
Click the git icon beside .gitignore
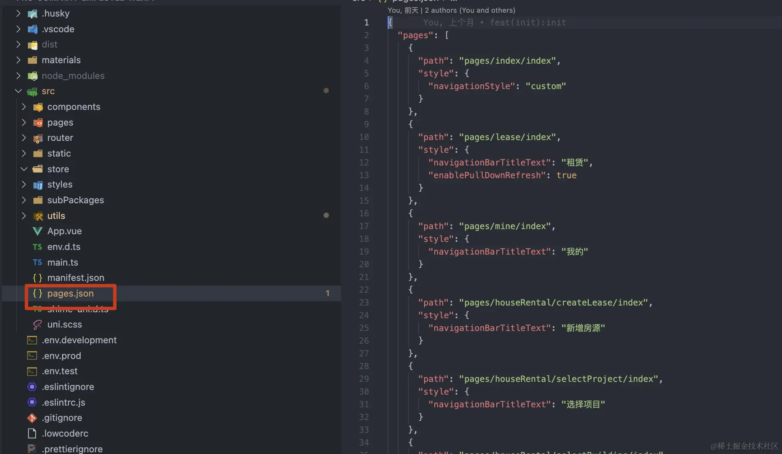[32, 418]
